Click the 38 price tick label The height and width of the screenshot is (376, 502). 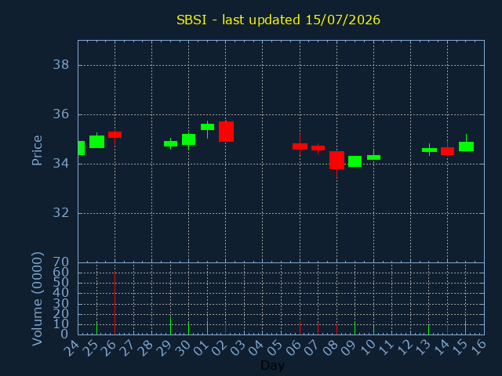click(x=61, y=65)
